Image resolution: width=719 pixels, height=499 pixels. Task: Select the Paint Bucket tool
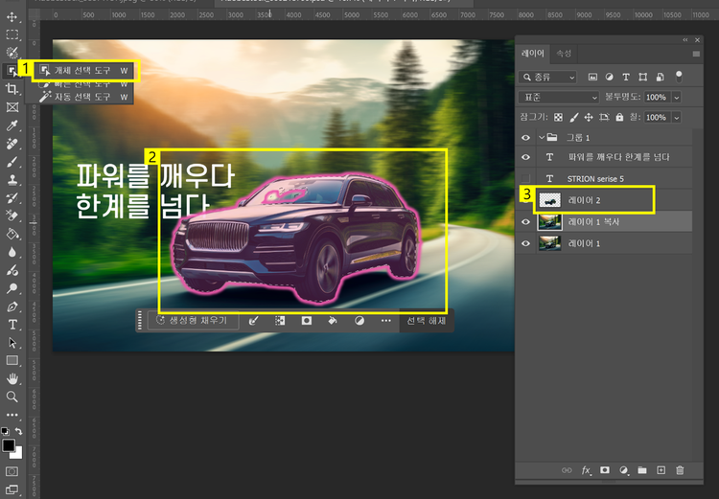12,234
